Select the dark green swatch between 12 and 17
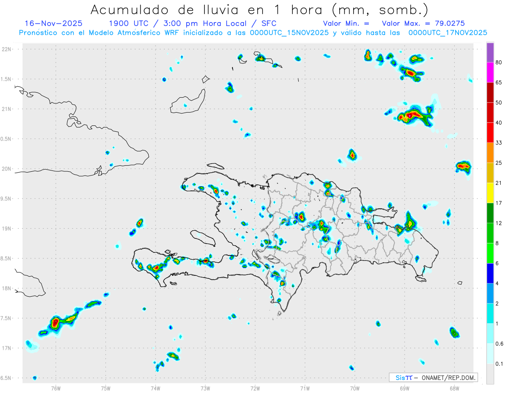The height and width of the screenshot is (394, 510). coord(490,213)
